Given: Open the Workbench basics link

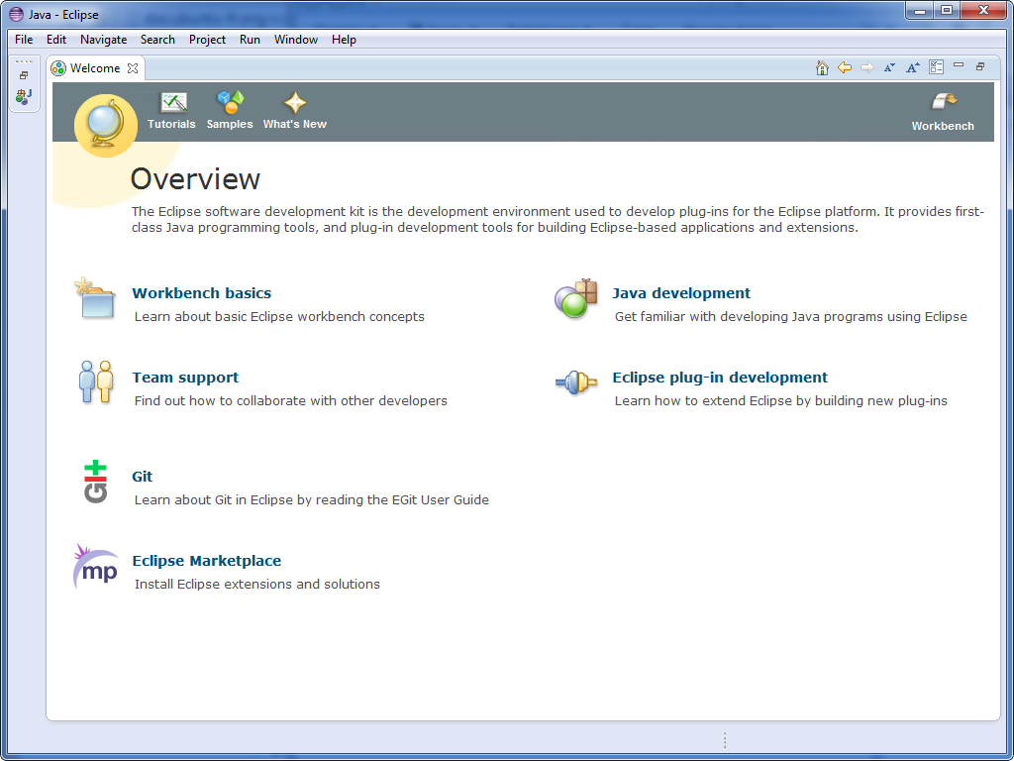Looking at the screenshot, I should tap(201, 293).
